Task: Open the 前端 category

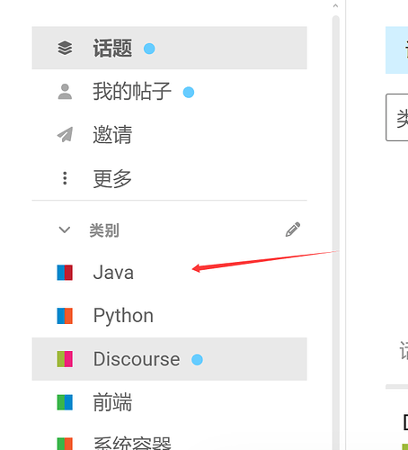Action: [170, 402]
